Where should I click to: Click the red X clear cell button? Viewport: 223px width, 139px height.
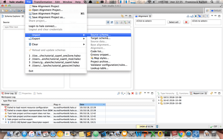(186, 22)
